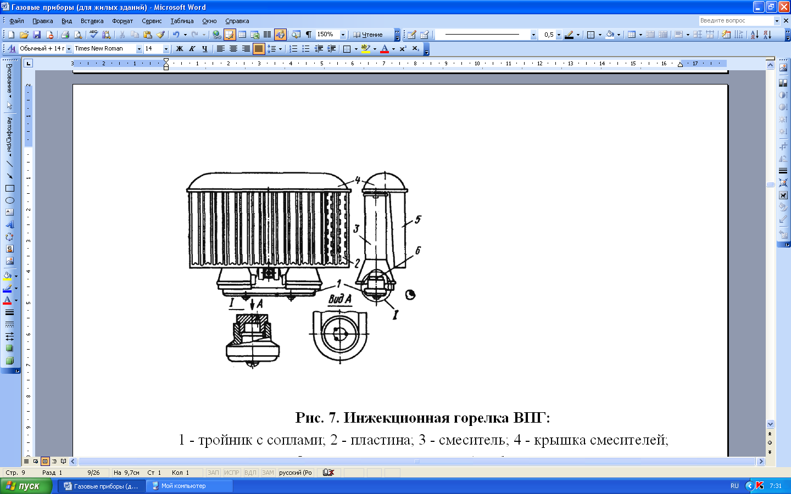Align text to the left
The height and width of the screenshot is (494, 791).
tap(220, 49)
